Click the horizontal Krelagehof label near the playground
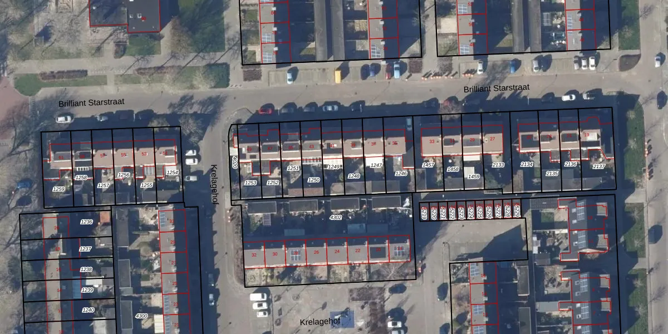Viewport: 668px width, 334px height. 320,322
